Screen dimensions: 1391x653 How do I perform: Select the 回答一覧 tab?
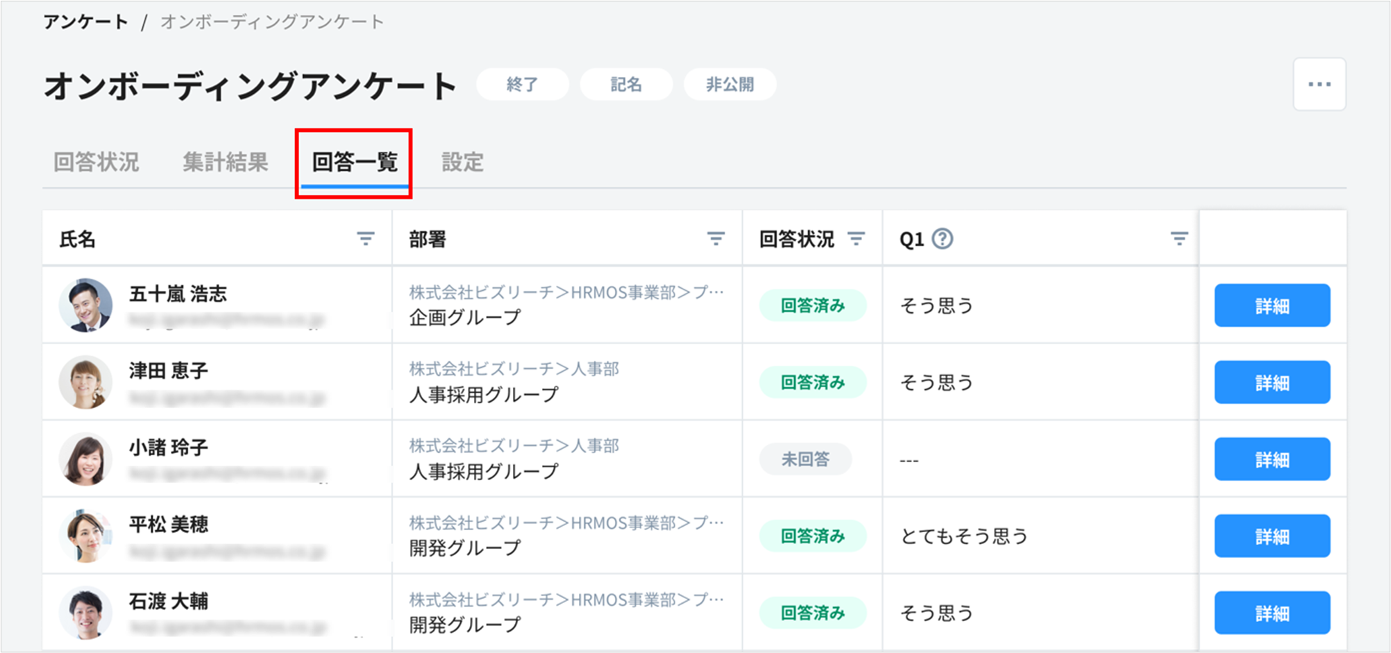point(354,162)
